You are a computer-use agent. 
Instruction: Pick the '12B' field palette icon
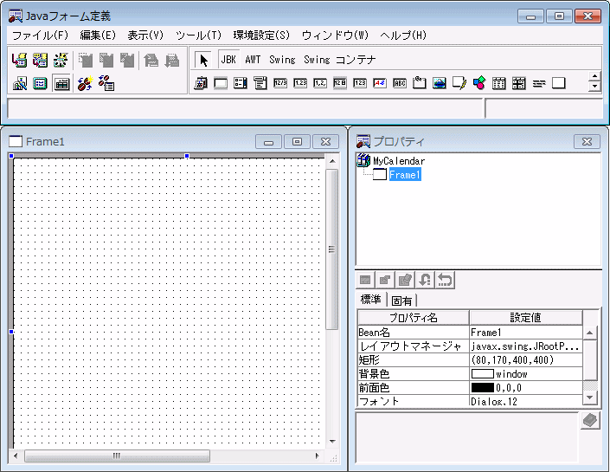[340, 83]
